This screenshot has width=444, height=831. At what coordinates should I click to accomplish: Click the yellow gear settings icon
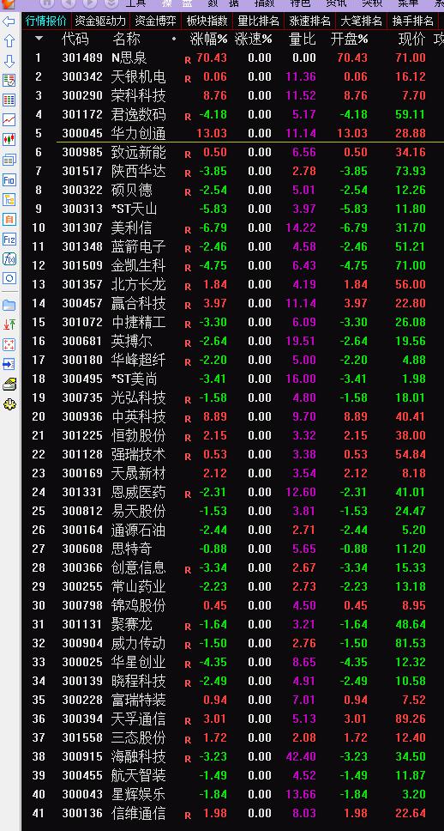(x=9, y=404)
